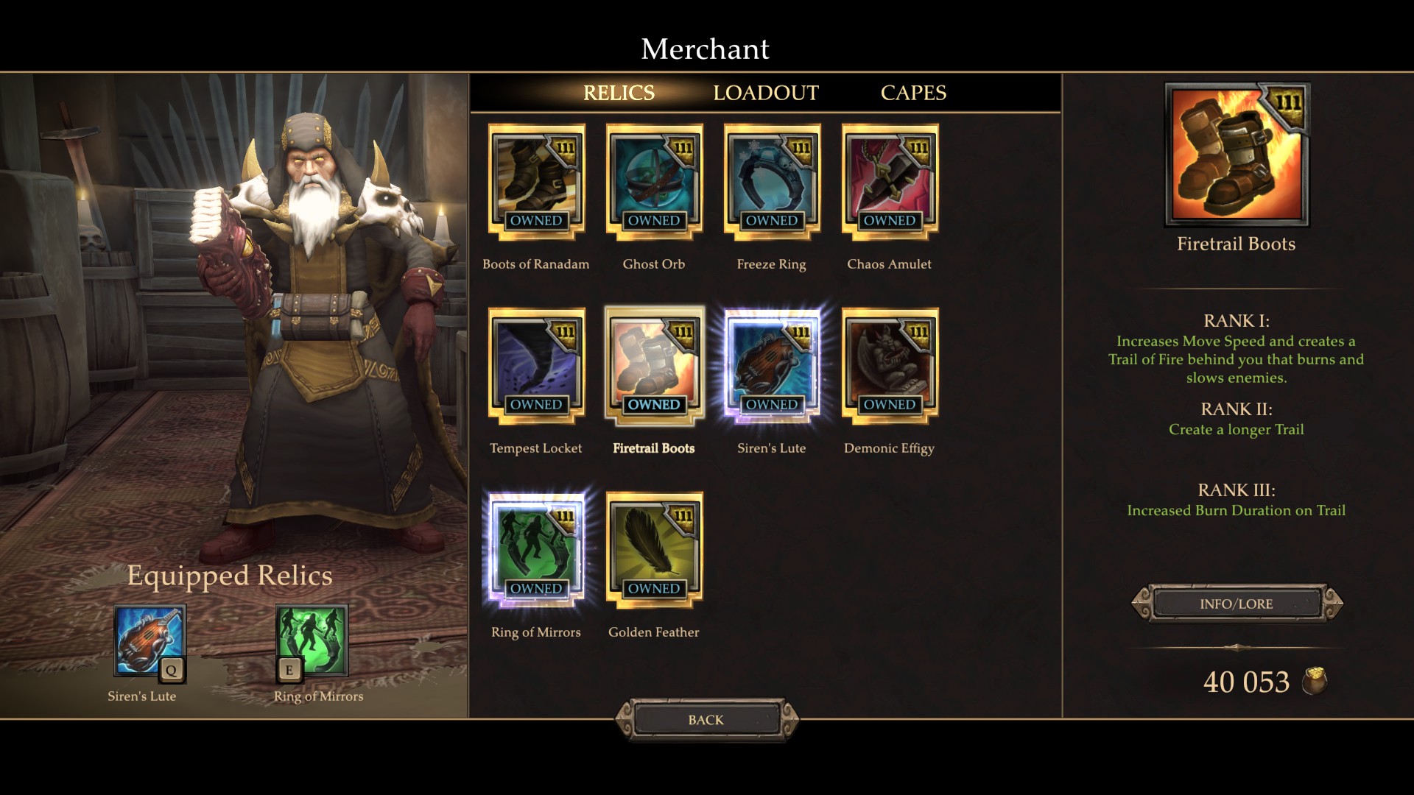The width and height of the screenshot is (1414, 795).
Task: Switch to the RELICS tab
Action: click(x=619, y=93)
